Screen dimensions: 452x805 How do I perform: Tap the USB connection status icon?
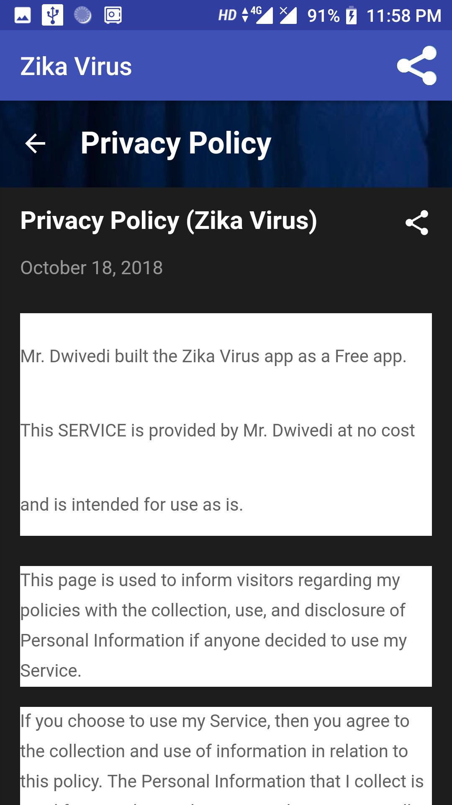pyautogui.click(x=52, y=15)
